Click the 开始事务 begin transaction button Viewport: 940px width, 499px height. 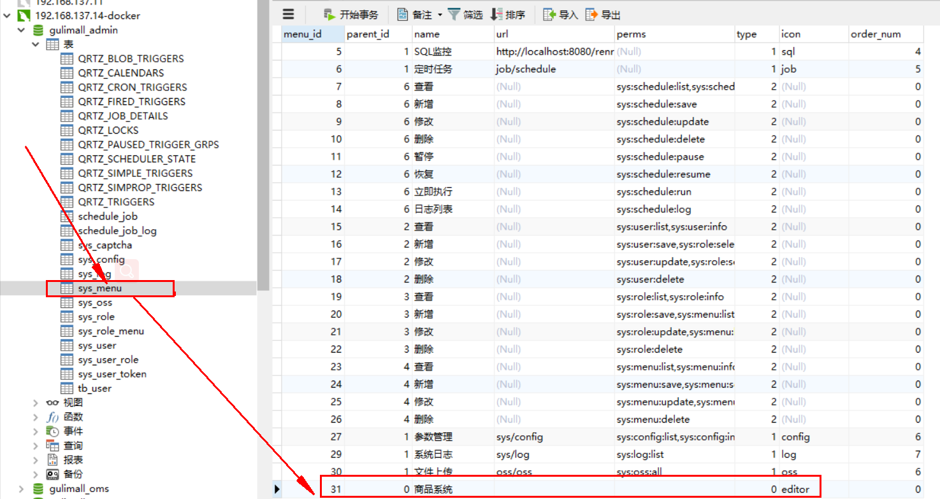point(351,15)
